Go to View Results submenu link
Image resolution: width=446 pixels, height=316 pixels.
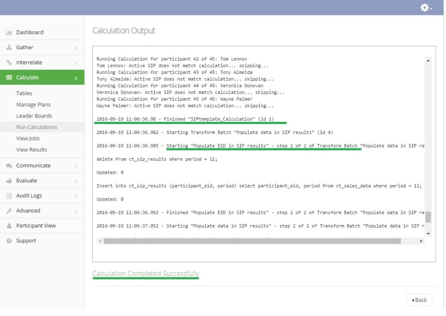pos(31,150)
